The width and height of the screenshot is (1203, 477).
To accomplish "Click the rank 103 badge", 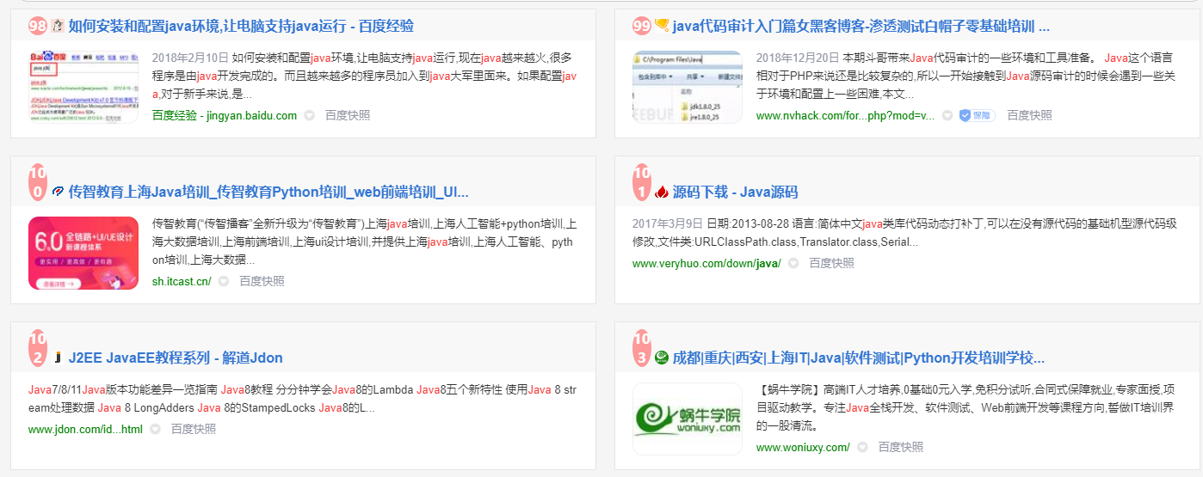I will (x=642, y=348).
